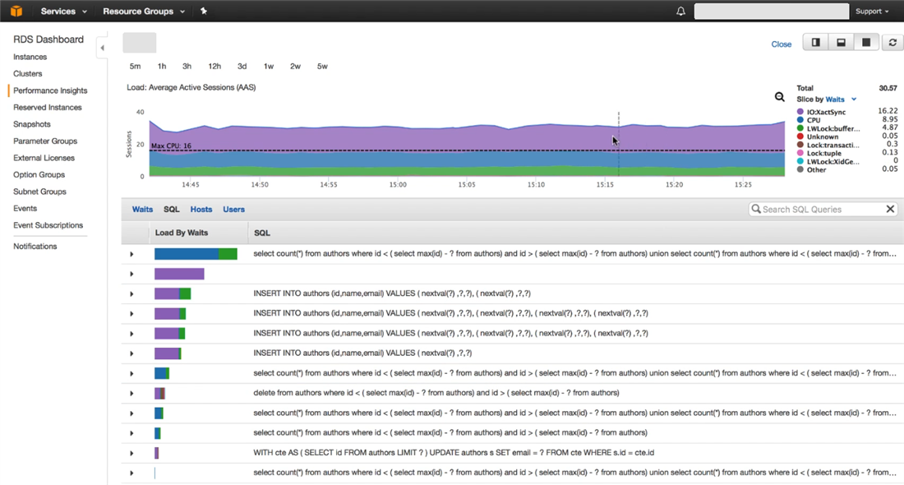Open Performance Insights in the sidebar
The height and width of the screenshot is (485, 904).
click(50, 90)
